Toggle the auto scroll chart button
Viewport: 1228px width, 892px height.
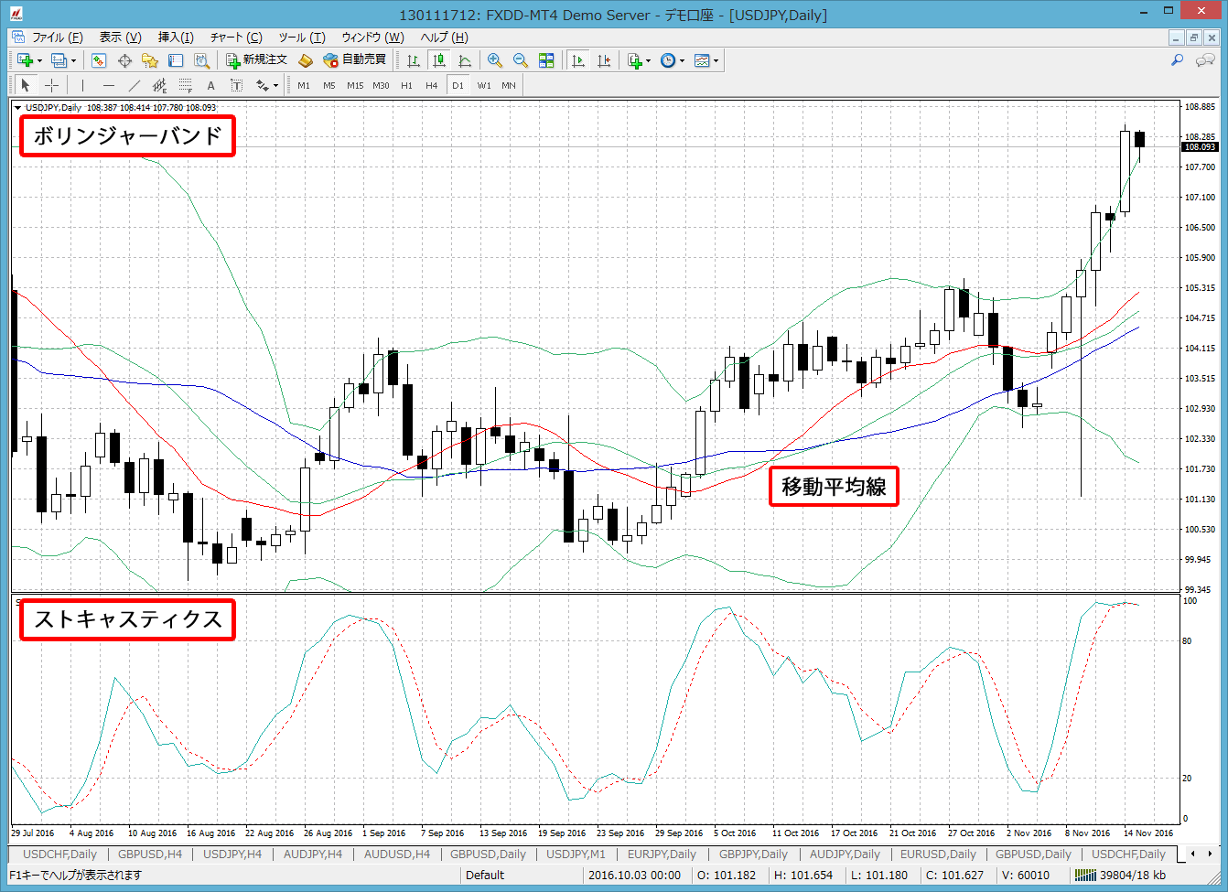tap(578, 60)
